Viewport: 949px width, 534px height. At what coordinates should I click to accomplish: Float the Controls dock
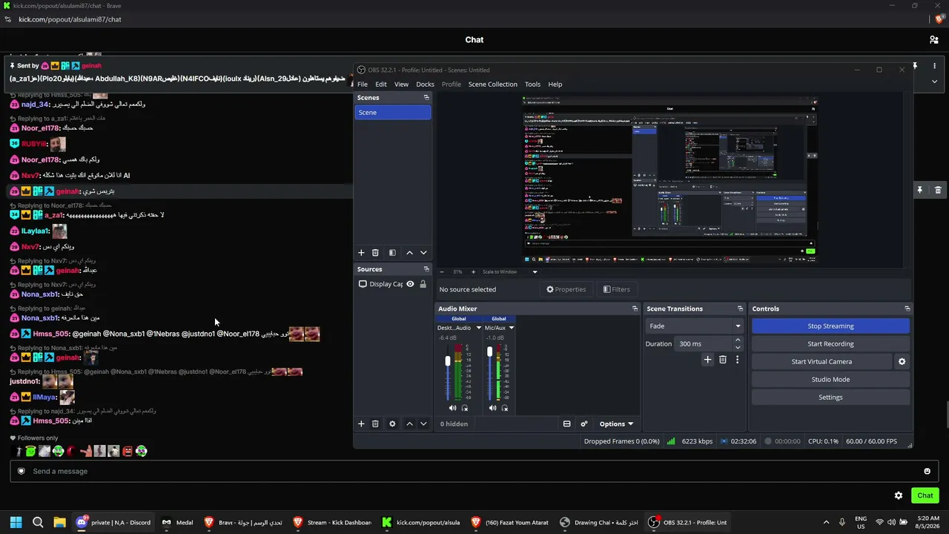pos(907,309)
